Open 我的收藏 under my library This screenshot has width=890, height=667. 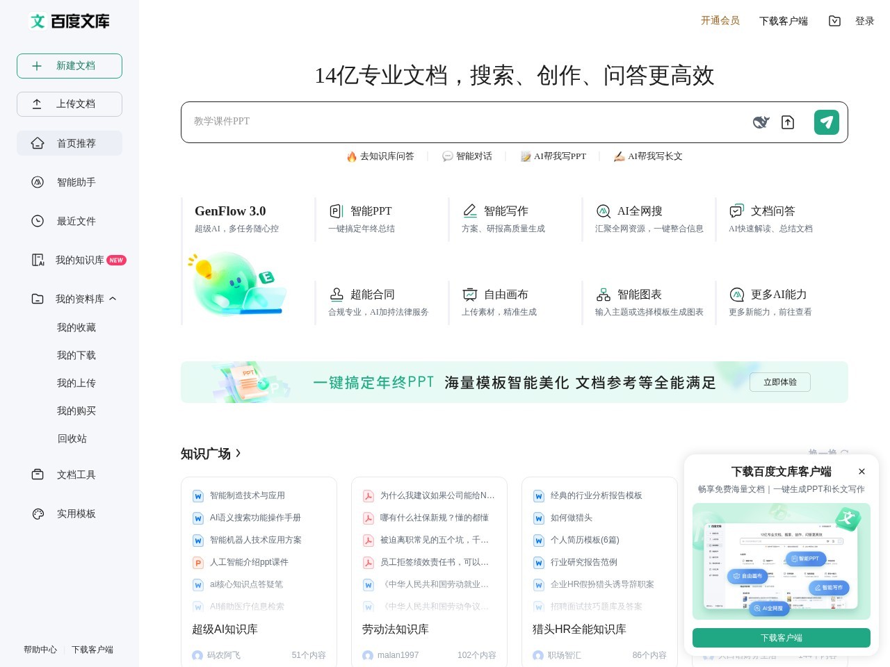click(x=76, y=327)
